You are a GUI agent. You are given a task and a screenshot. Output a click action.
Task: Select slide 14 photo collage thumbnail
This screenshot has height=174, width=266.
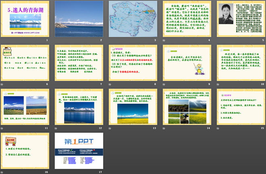pos(187,107)
